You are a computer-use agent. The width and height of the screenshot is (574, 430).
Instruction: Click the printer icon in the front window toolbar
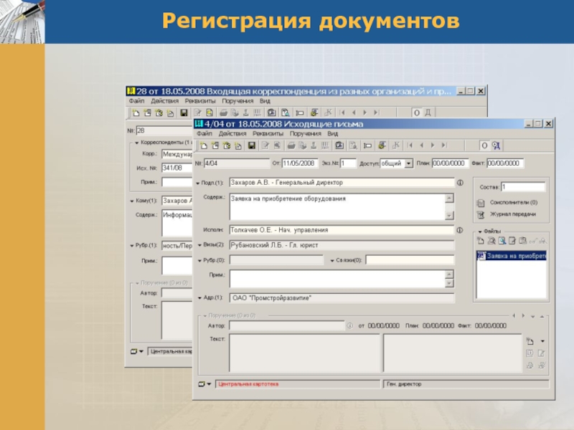click(x=291, y=145)
